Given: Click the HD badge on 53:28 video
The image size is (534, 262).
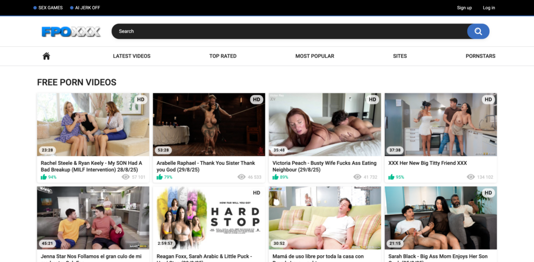Looking at the screenshot, I should [x=257, y=99].
